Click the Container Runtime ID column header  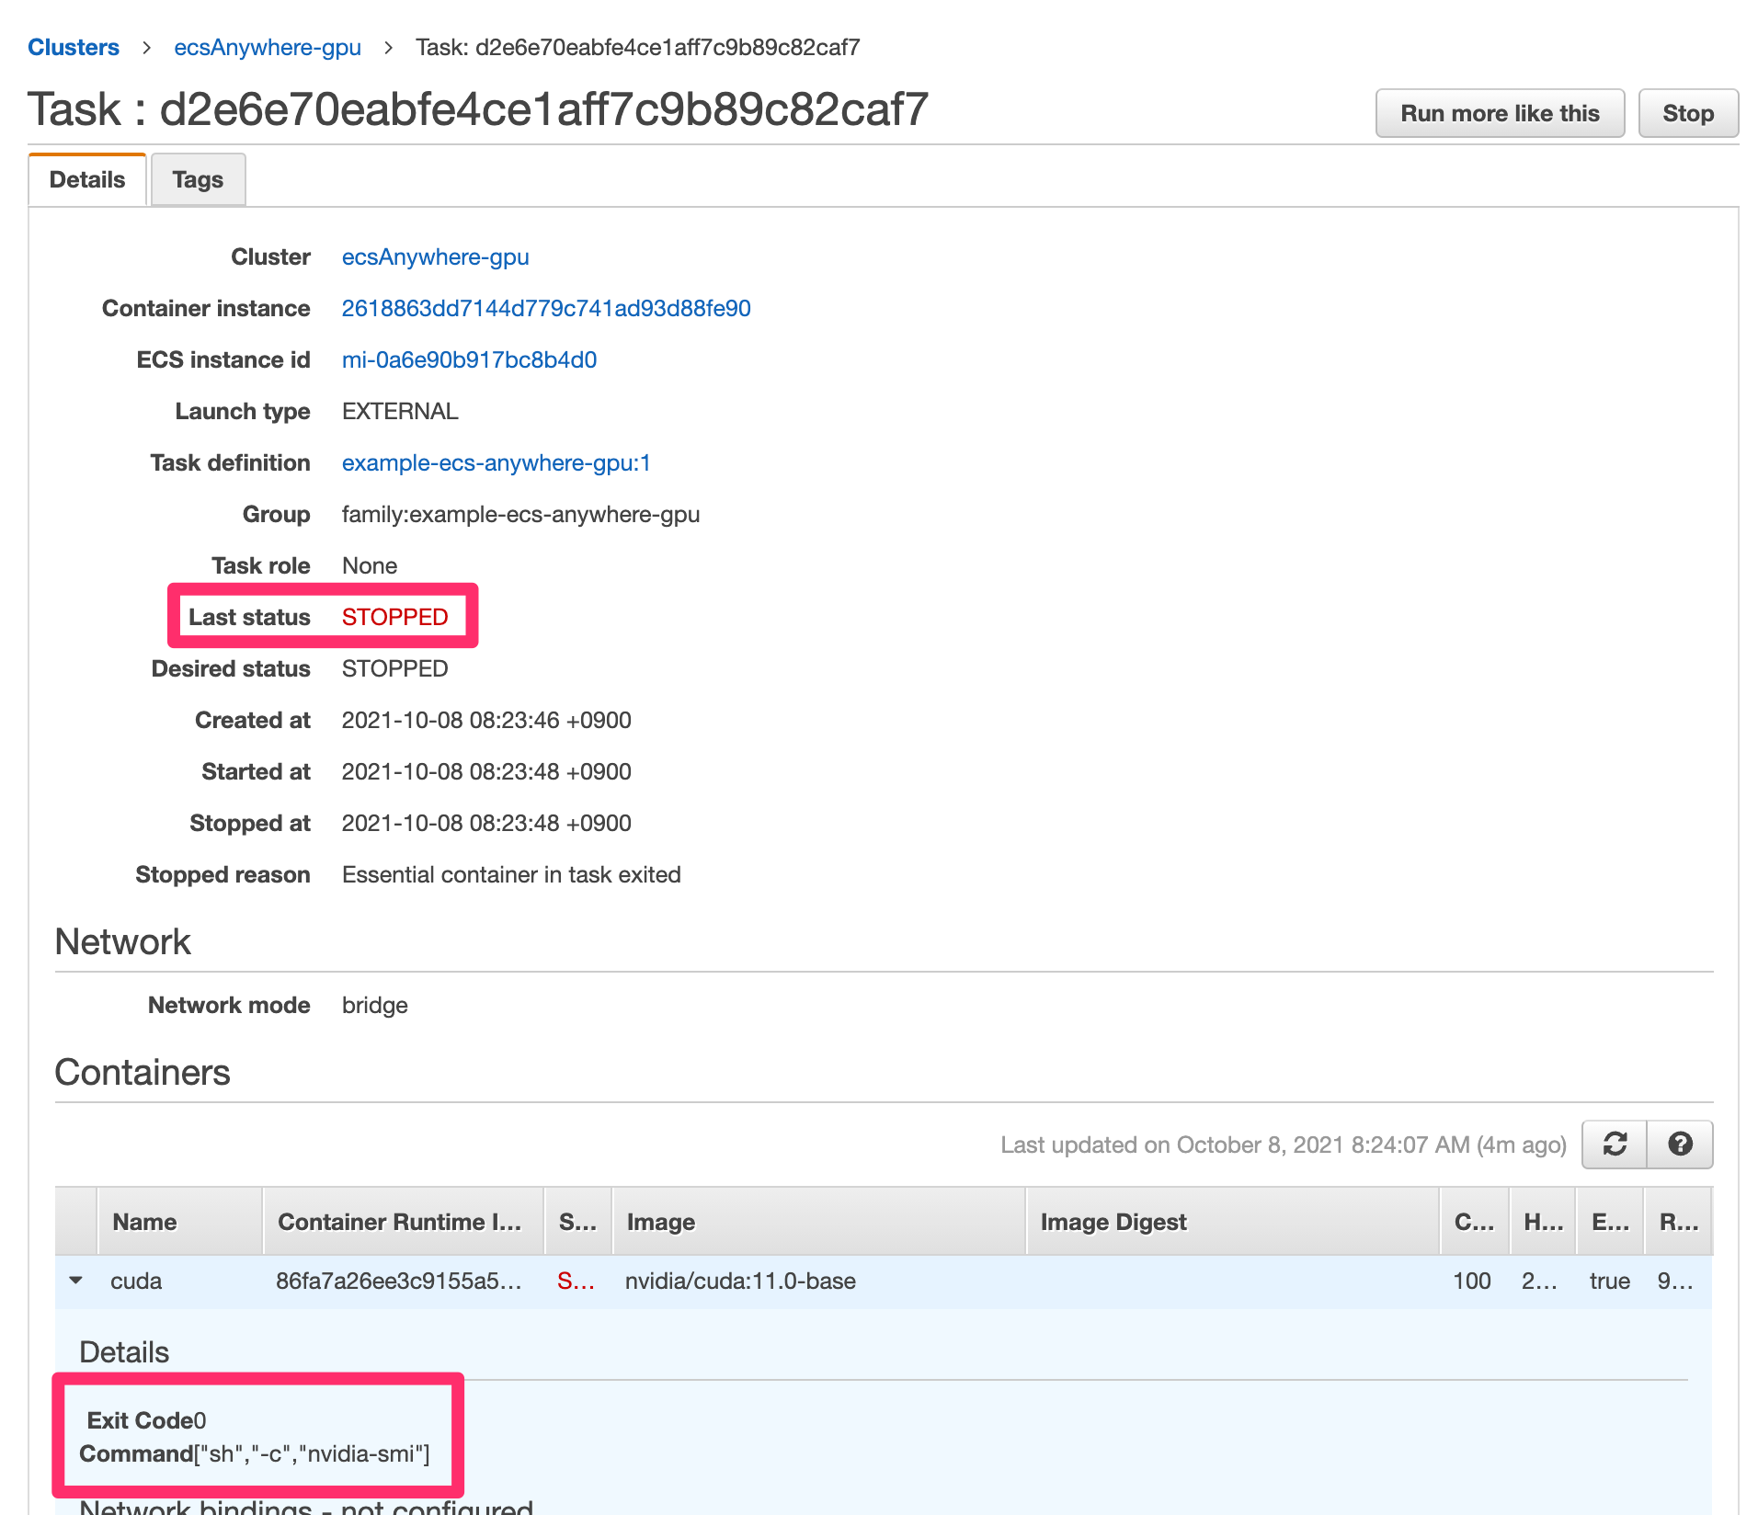tap(399, 1222)
